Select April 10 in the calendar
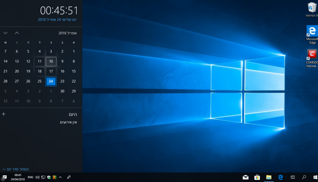The width and height of the screenshot is (318, 182). pyautogui.click(x=51, y=61)
